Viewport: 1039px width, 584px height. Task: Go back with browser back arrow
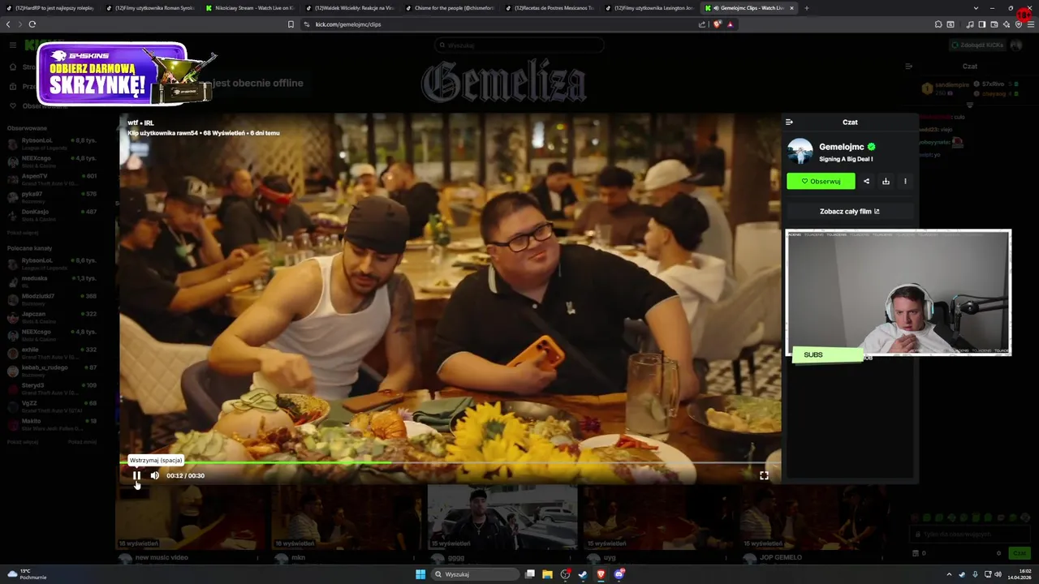coord(8,24)
